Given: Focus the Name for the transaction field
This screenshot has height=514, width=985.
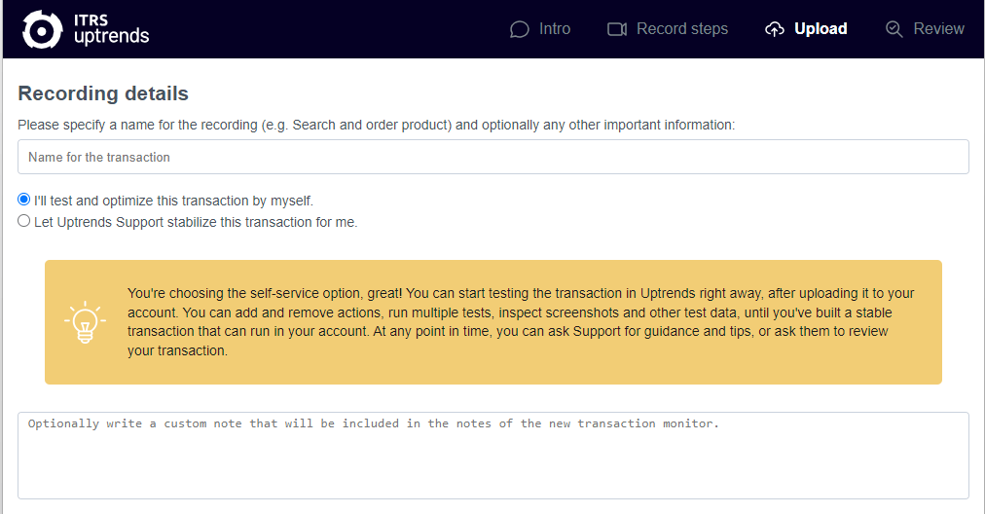Looking at the screenshot, I should pyautogui.click(x=493, y=157).
